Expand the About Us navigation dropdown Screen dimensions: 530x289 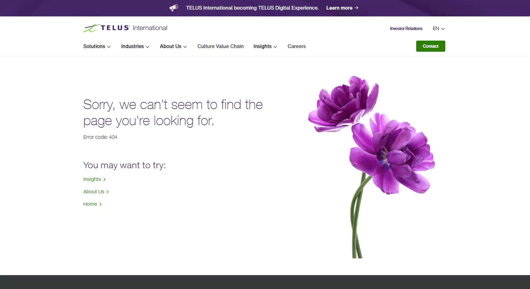click(x=173, y=46)
